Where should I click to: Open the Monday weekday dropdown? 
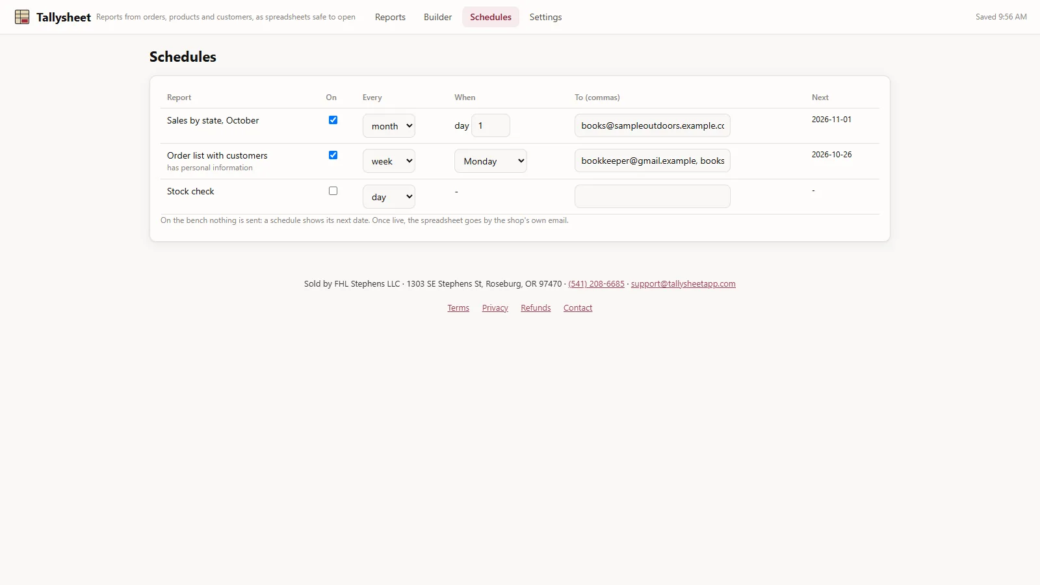click(x=491, y=161)
